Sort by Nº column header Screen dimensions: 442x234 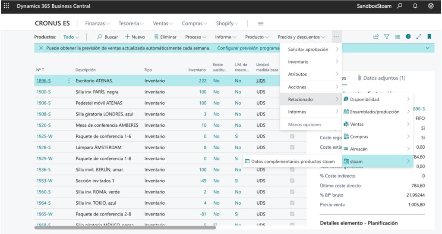tap(40, 70)
